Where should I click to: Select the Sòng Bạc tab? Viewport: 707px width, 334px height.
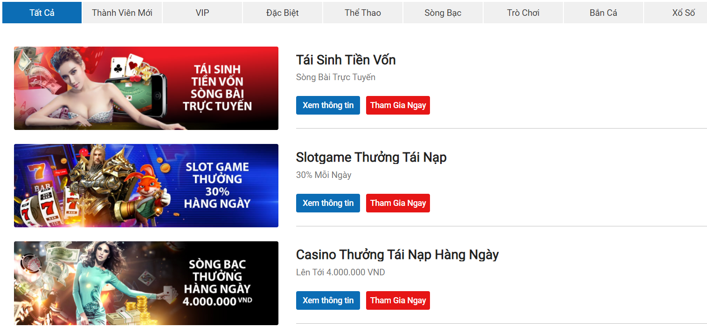point(443,13)
